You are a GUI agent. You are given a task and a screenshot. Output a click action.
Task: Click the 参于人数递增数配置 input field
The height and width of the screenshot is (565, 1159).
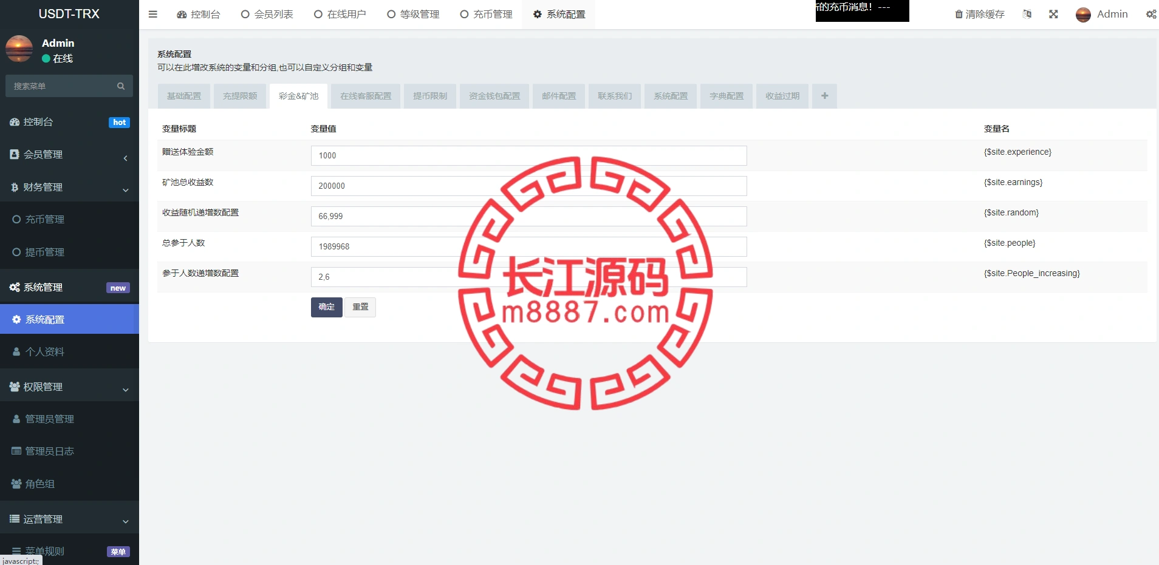pos(529,277)
